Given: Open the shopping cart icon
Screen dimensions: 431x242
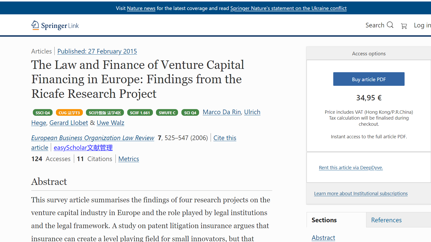Looking at the screenshot, I should pos(404,26).
